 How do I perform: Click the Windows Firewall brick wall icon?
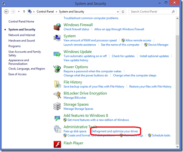(57, 27)
